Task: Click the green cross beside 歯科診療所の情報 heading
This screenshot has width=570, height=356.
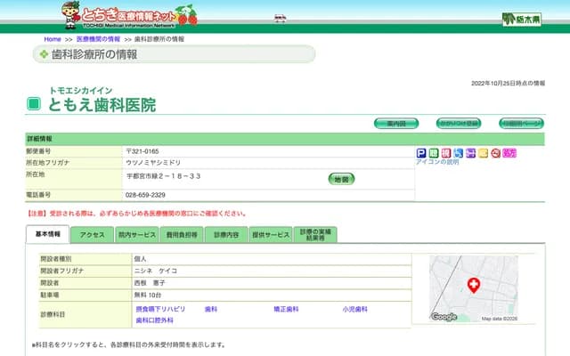Action: tap(44, 54)
